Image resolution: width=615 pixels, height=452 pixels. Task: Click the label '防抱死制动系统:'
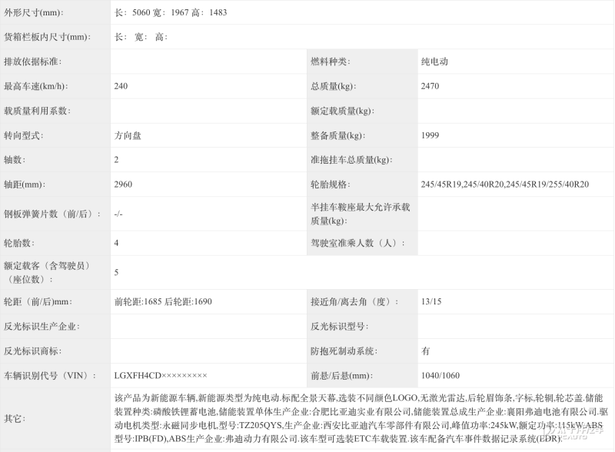tap(344, 351)
